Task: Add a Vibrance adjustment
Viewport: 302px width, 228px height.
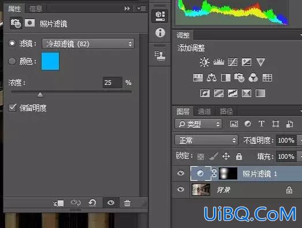Action: [x=260, y=62]
